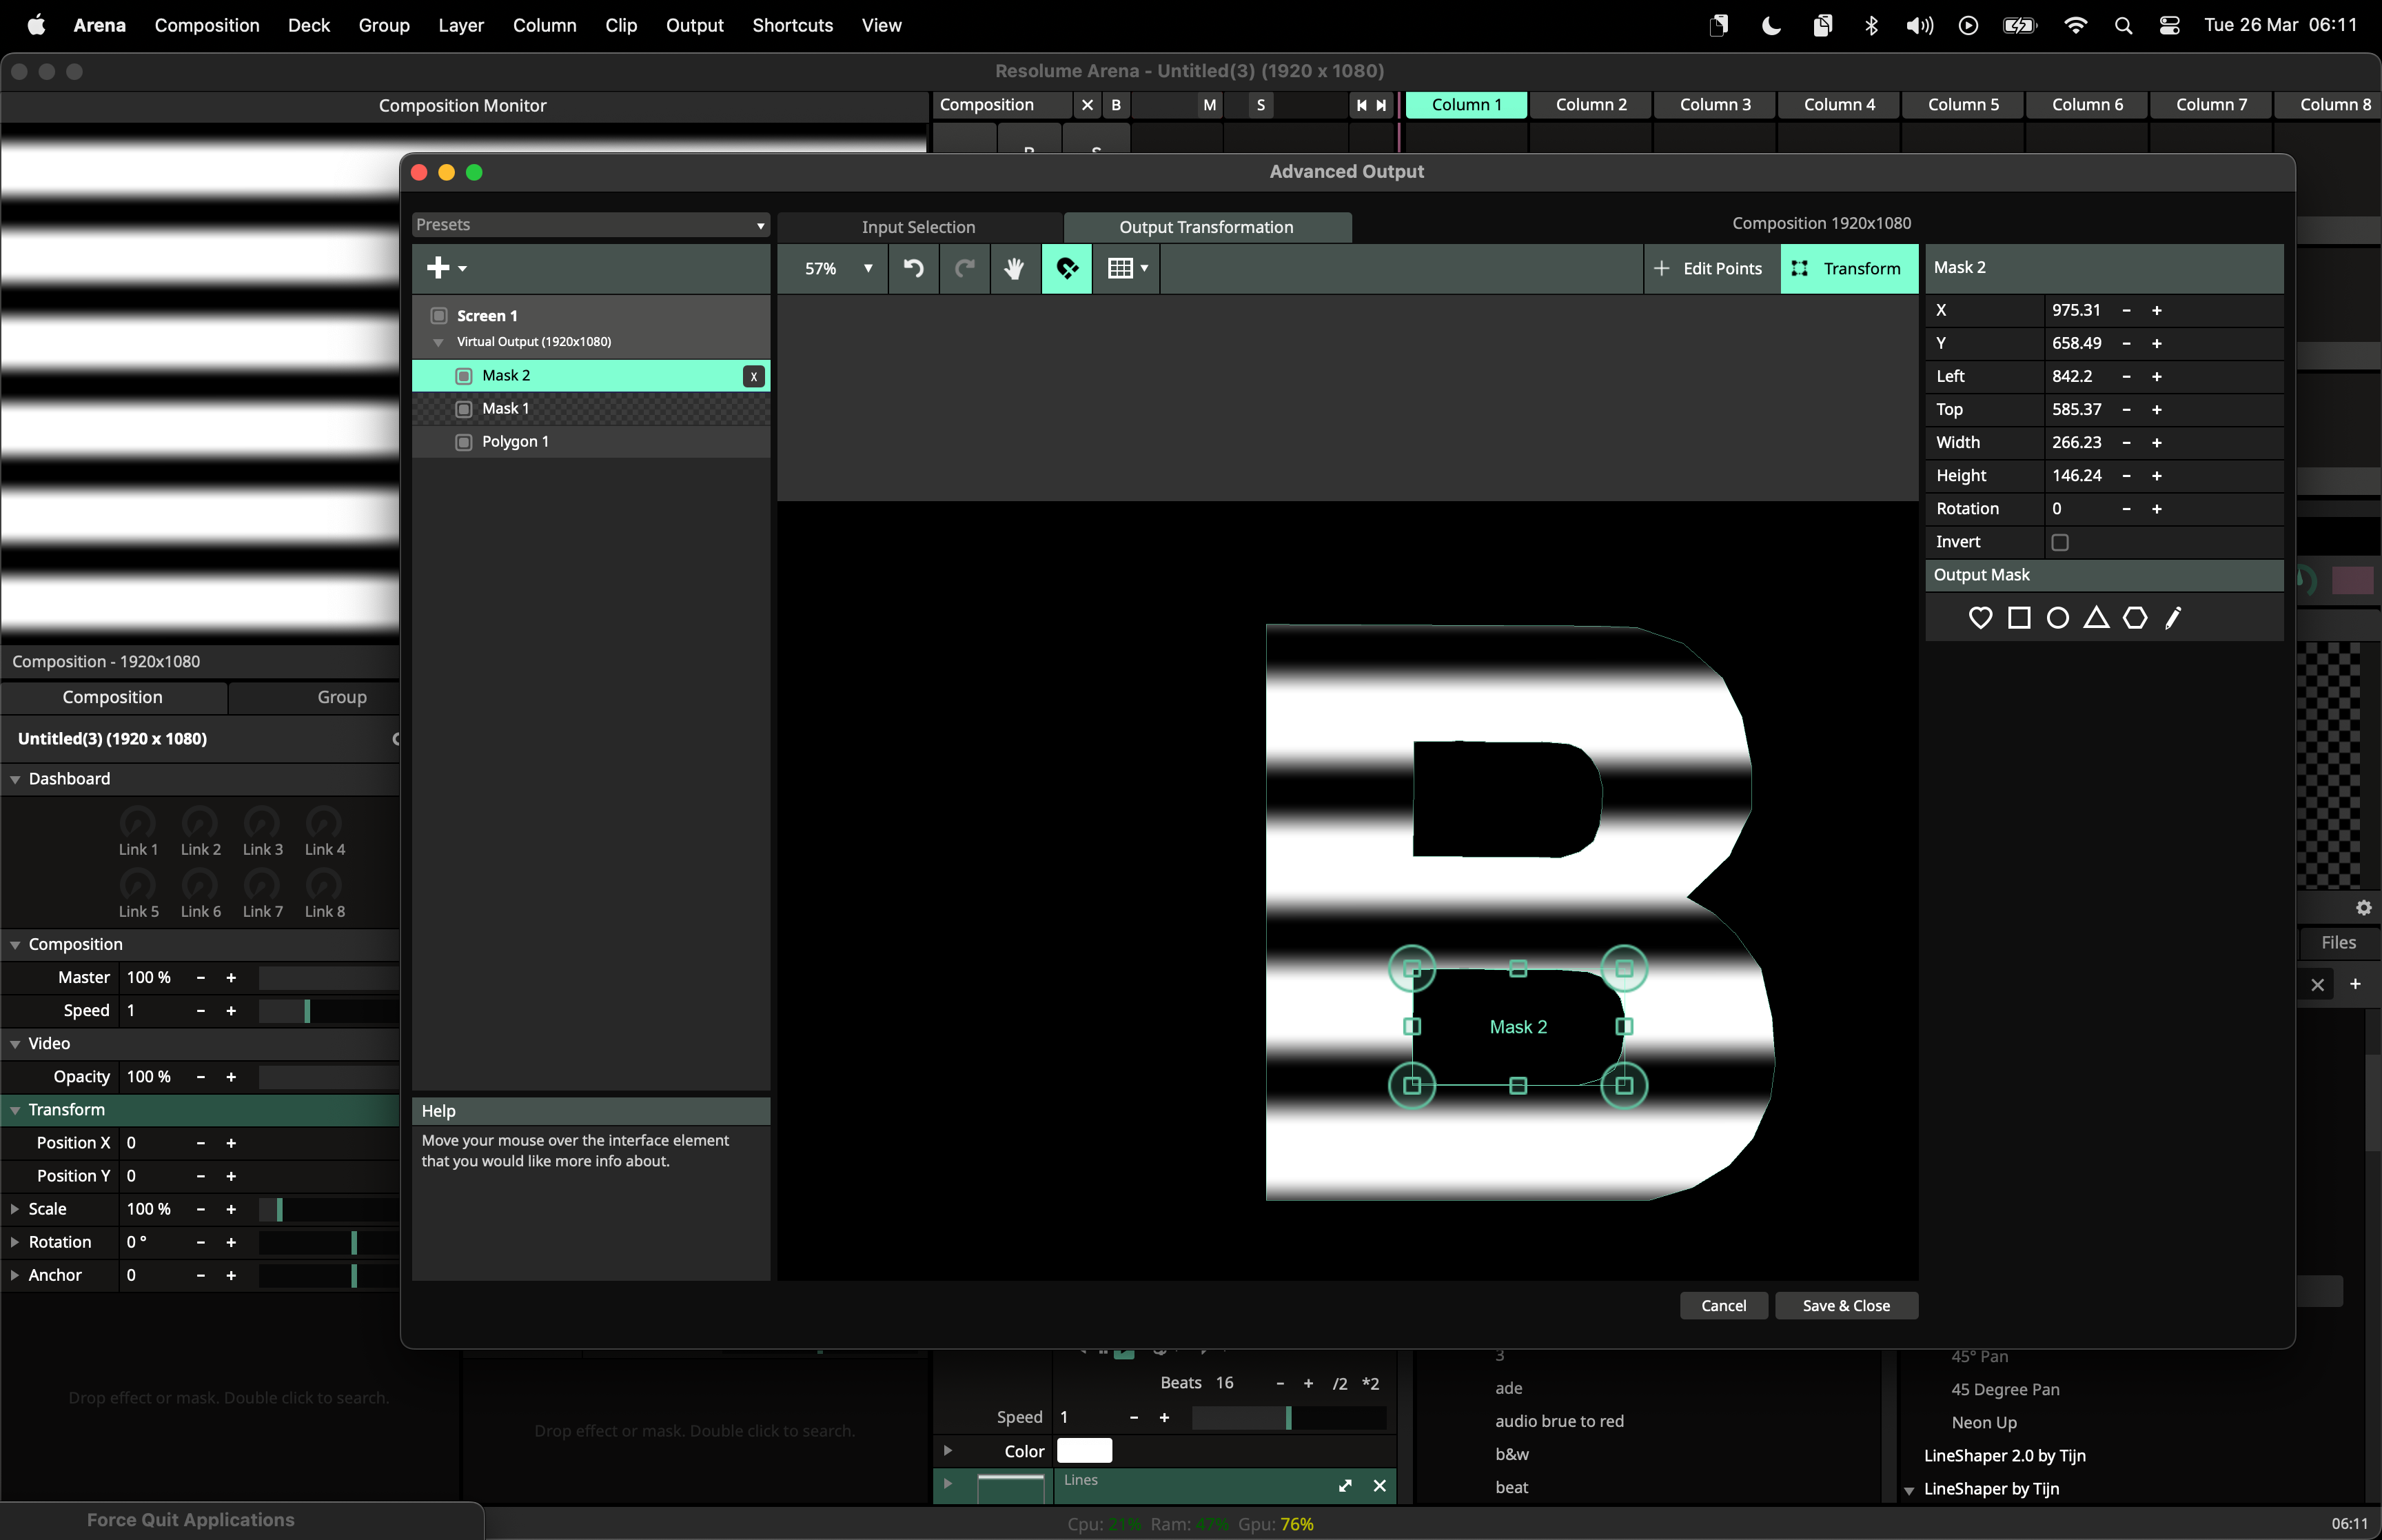
Task: Switch to the Input Selection tab
Action: [917, 227]
